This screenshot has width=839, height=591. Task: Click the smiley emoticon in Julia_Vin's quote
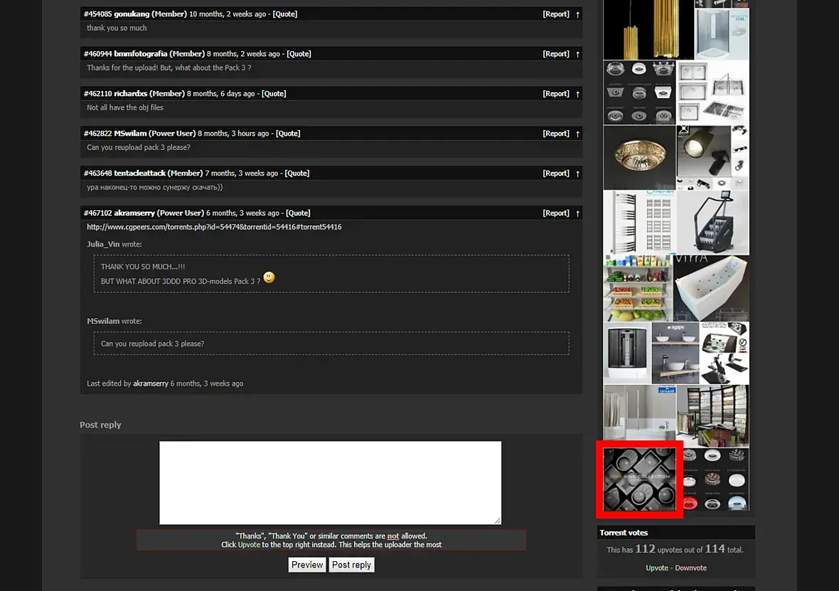click(269, 277)
